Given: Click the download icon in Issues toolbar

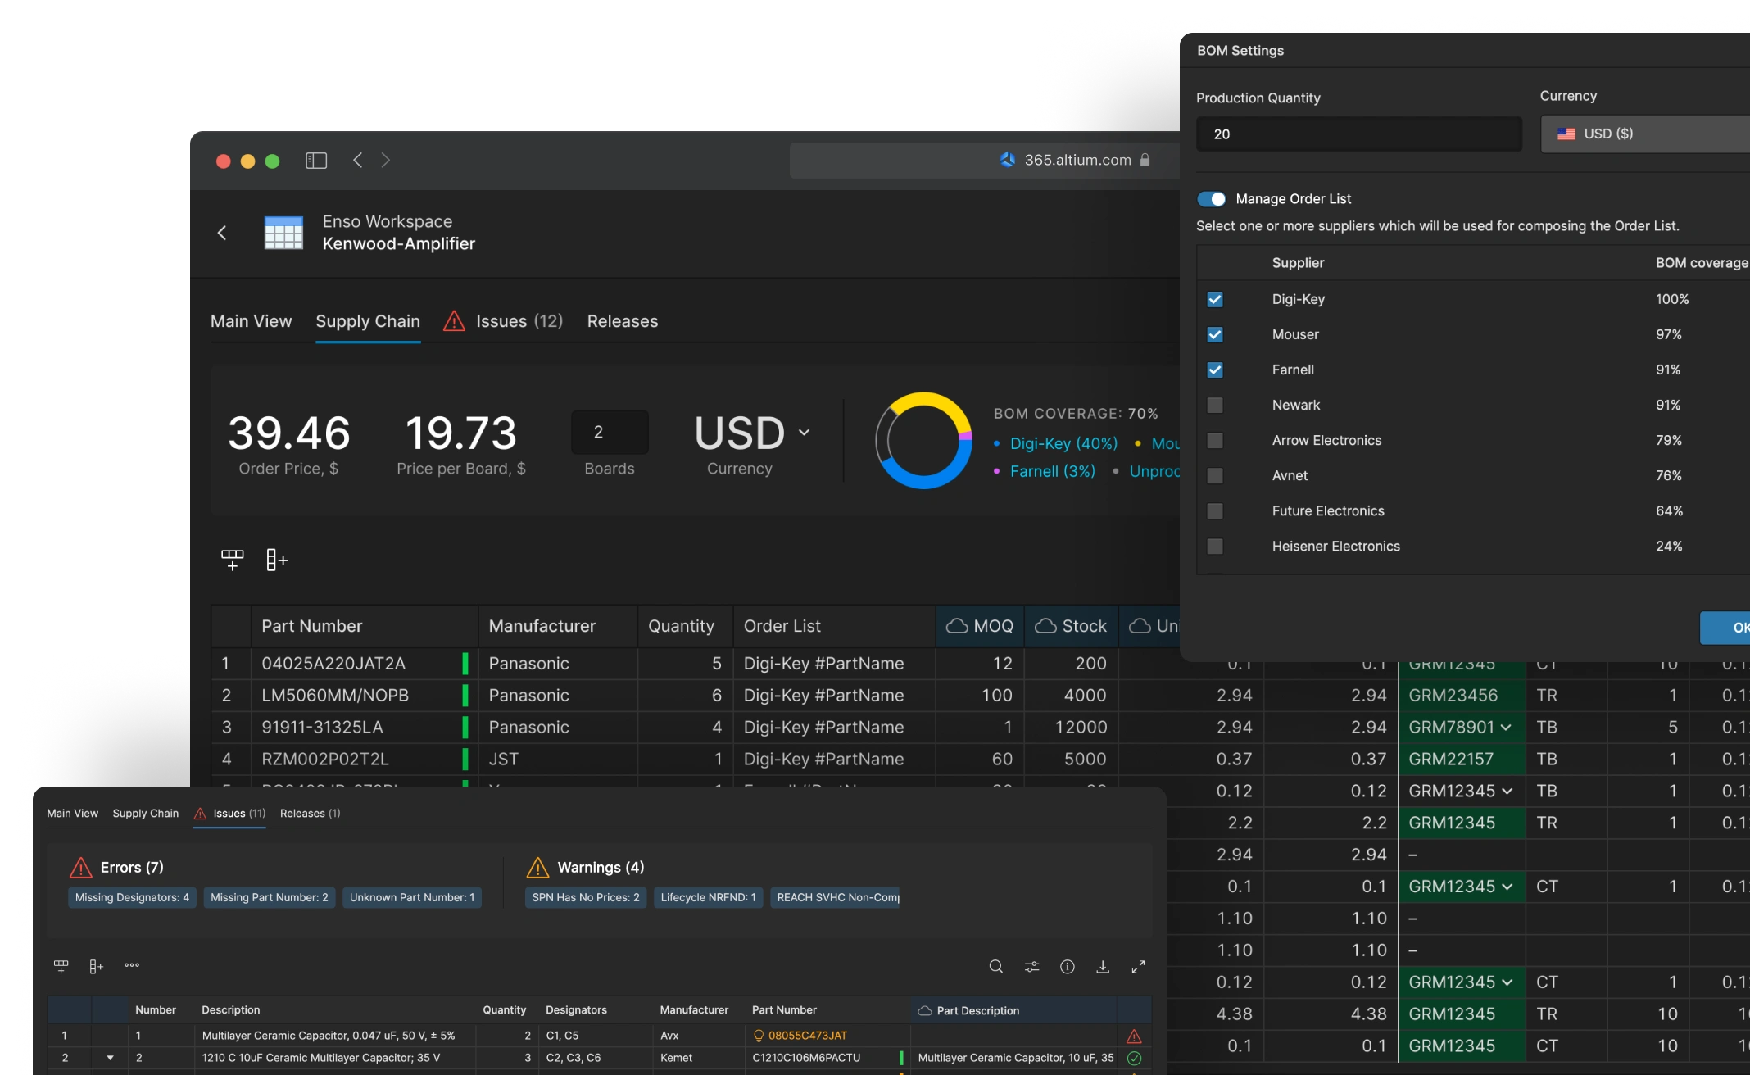Looking at the screenshot, I should 1103,967.
